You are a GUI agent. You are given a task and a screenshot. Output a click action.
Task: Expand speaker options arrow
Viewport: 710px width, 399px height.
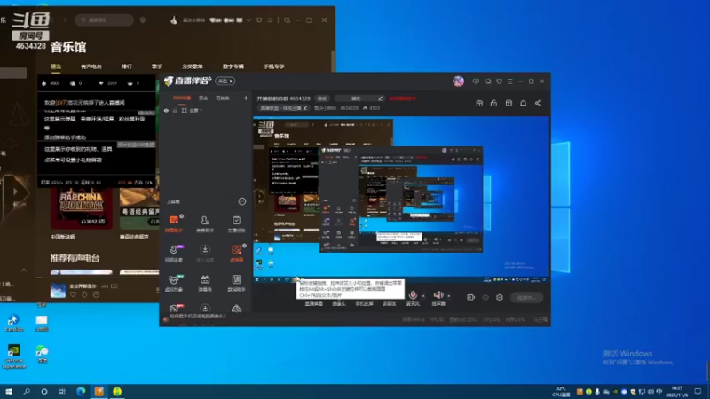point(449,296)
